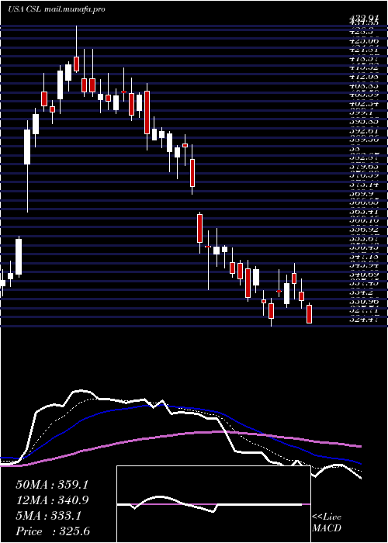Viewport: 388px width, 543px height.
Task: Click the 432.91 top axis label
Action: coord(363,16)
